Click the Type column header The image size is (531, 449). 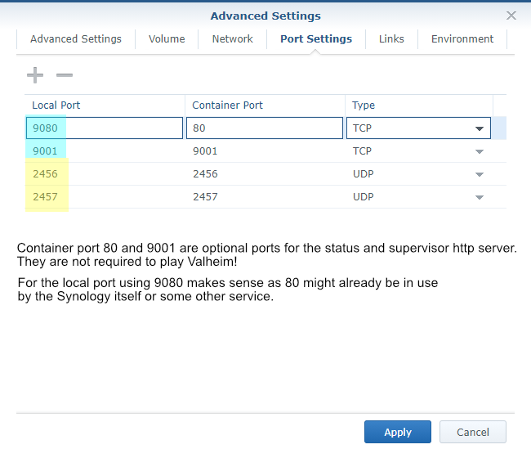[x=419, y=106]
